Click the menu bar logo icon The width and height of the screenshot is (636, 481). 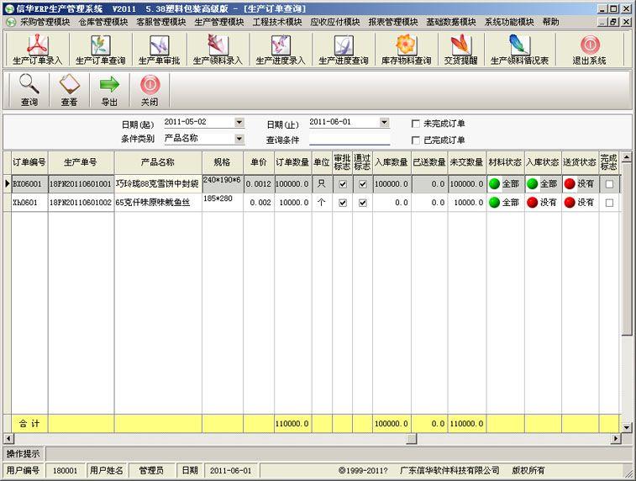point(12,22)
